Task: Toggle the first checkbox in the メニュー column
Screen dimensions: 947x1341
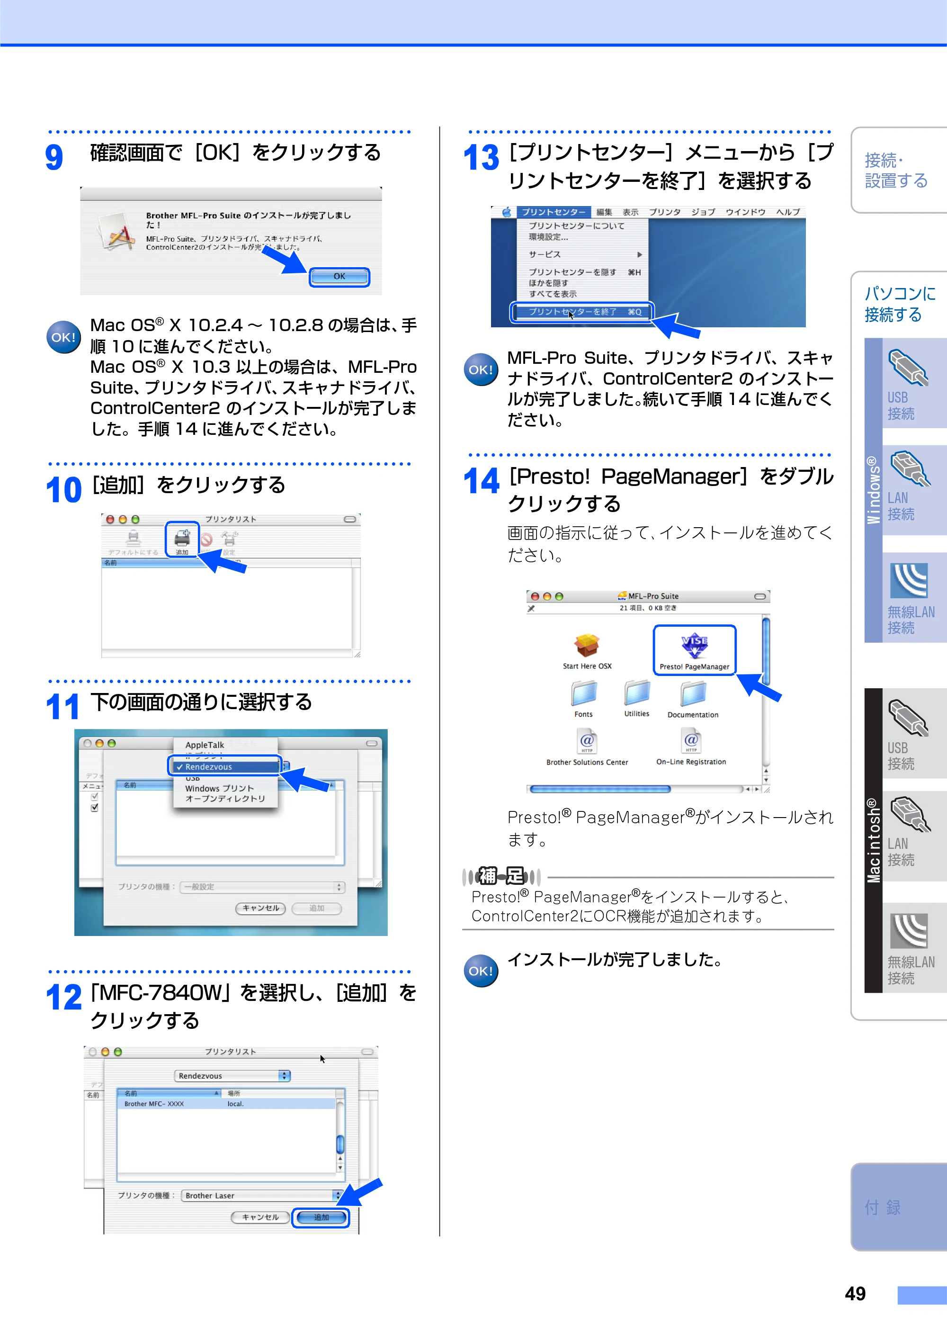Action: pos(95,797)
